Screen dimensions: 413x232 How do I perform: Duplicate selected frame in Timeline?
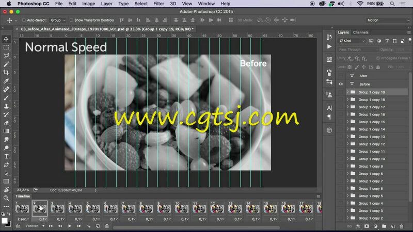pyautogui.click(x=98, y=226)
